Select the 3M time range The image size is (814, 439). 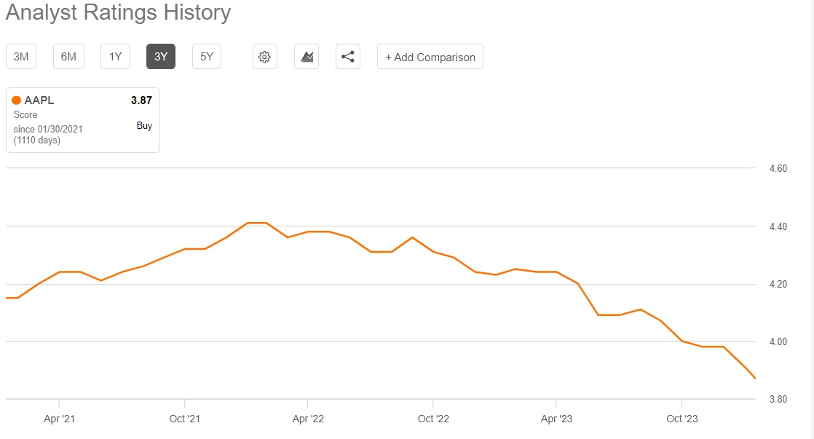pos(21,57)
